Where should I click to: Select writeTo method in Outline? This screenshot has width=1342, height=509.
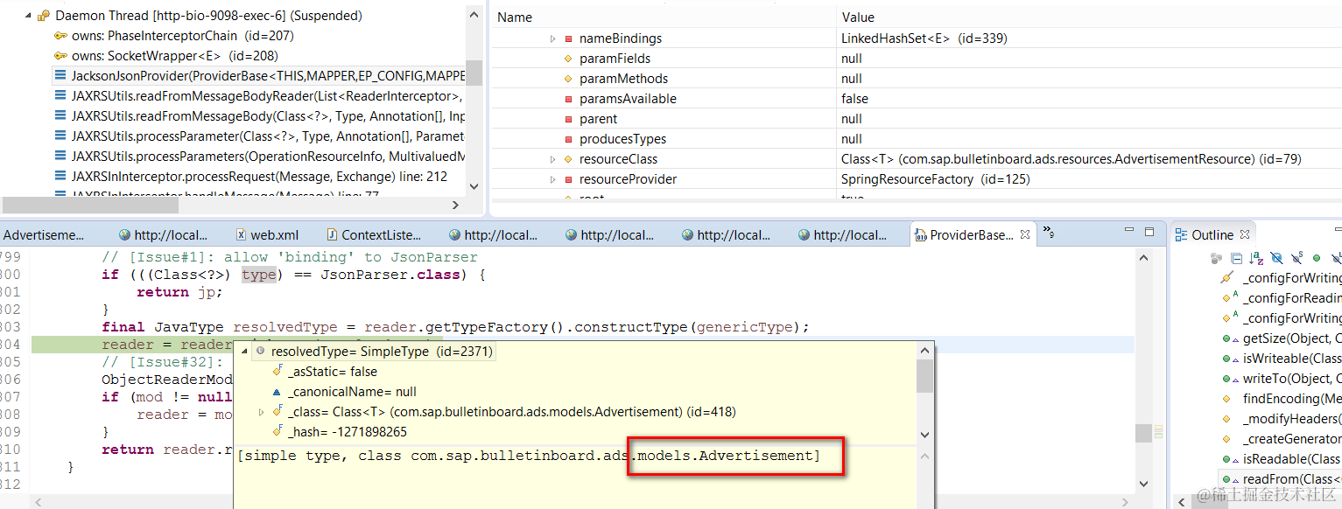(x=1282, y=379)
